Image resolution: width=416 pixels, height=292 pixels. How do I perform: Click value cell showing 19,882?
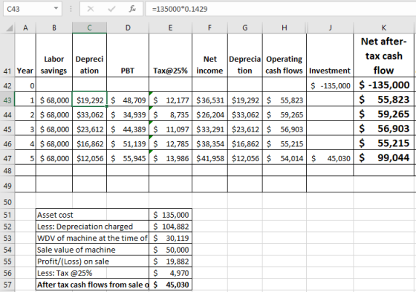point(170,262)
